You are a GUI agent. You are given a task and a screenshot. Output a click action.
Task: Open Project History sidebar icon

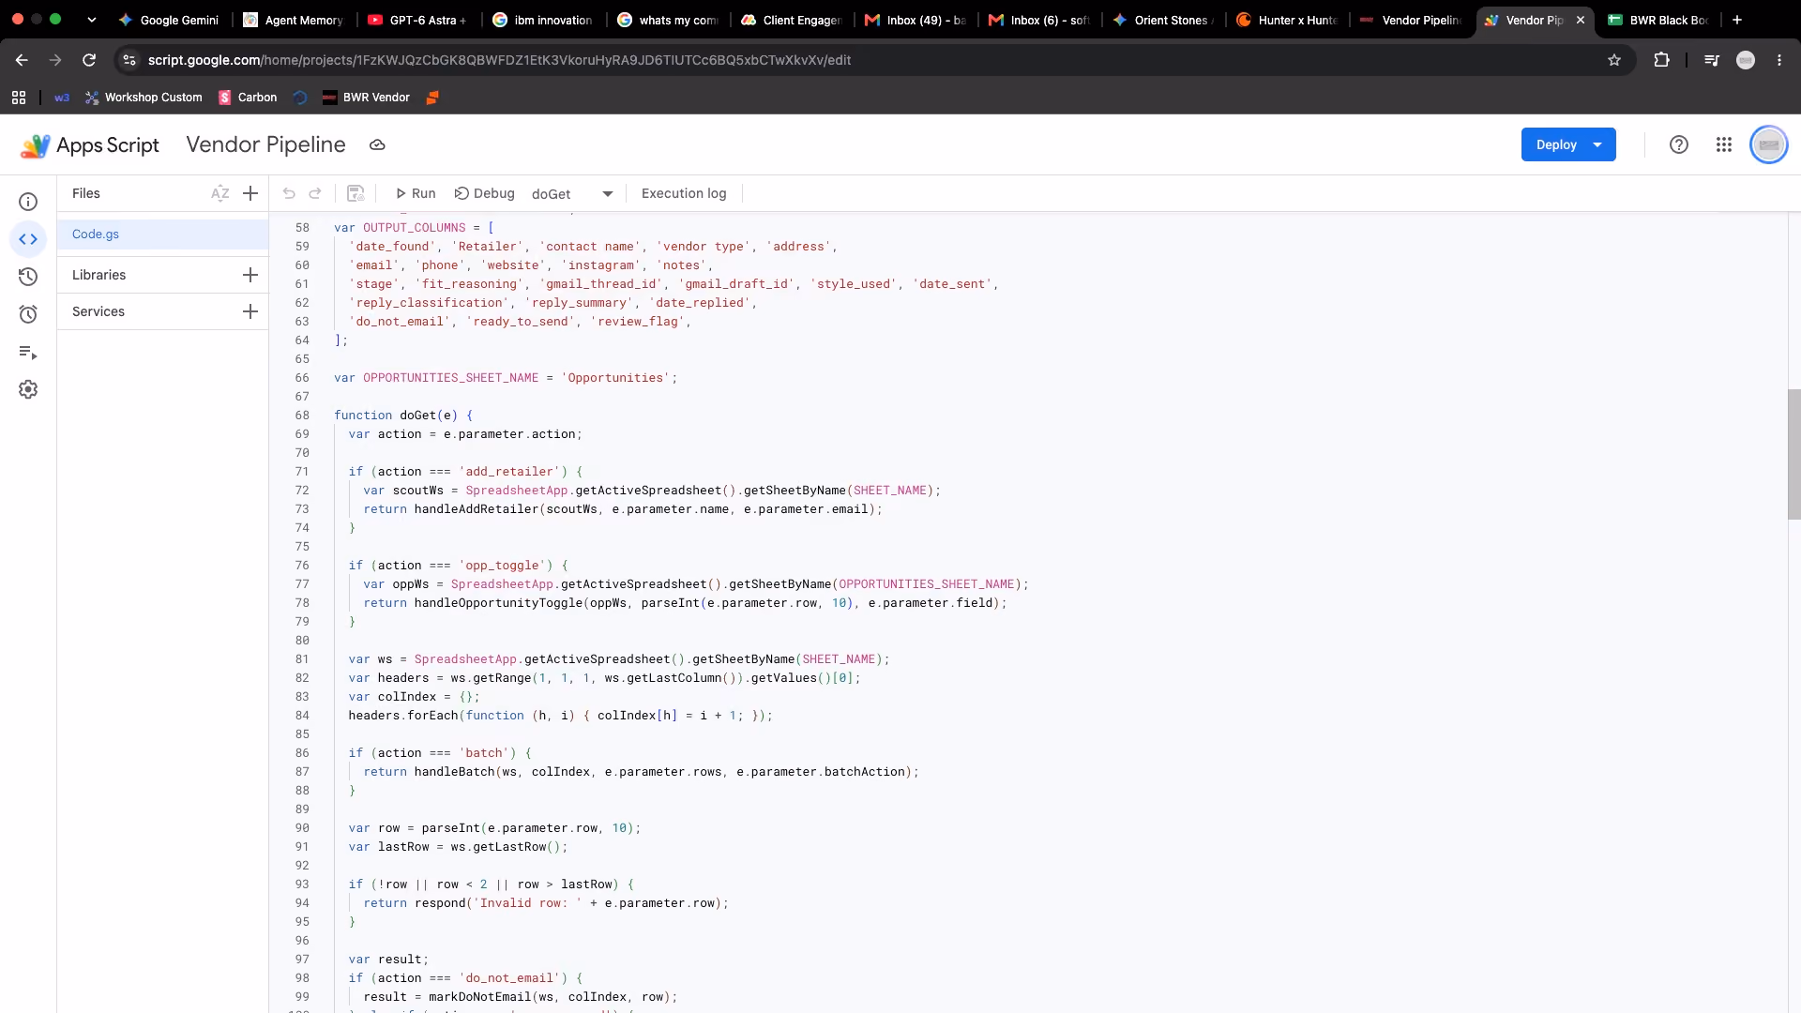click(28, 277)
